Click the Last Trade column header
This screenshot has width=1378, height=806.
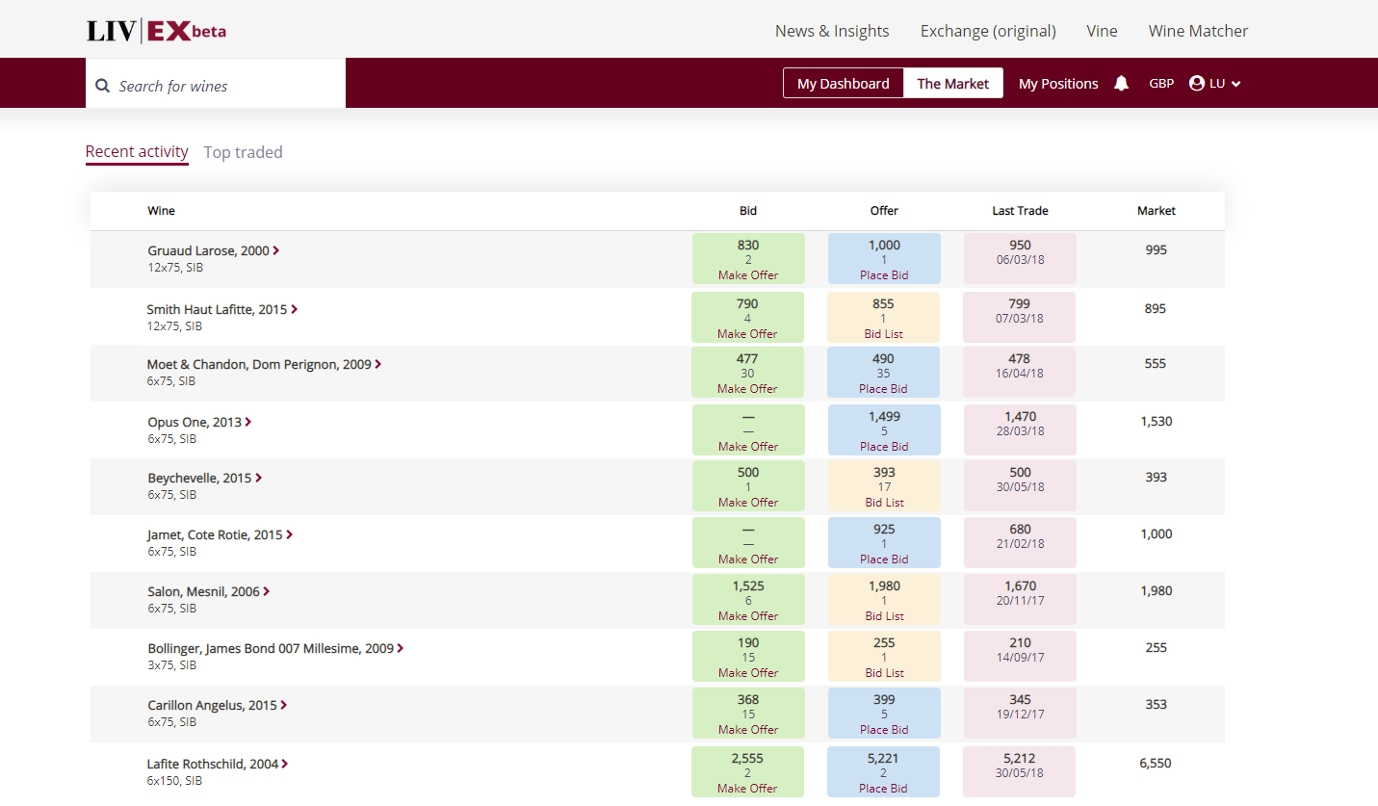point(1020,211)
